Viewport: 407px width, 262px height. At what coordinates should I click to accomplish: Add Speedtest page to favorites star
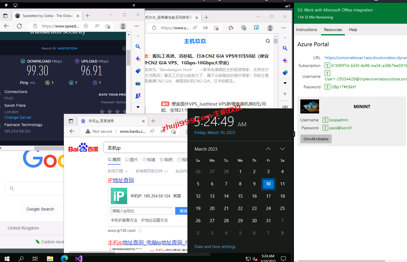[108, 26]
